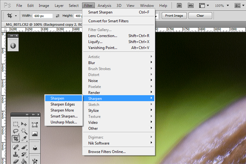Open the Brush Presets cup icon

tap(35, 161)
